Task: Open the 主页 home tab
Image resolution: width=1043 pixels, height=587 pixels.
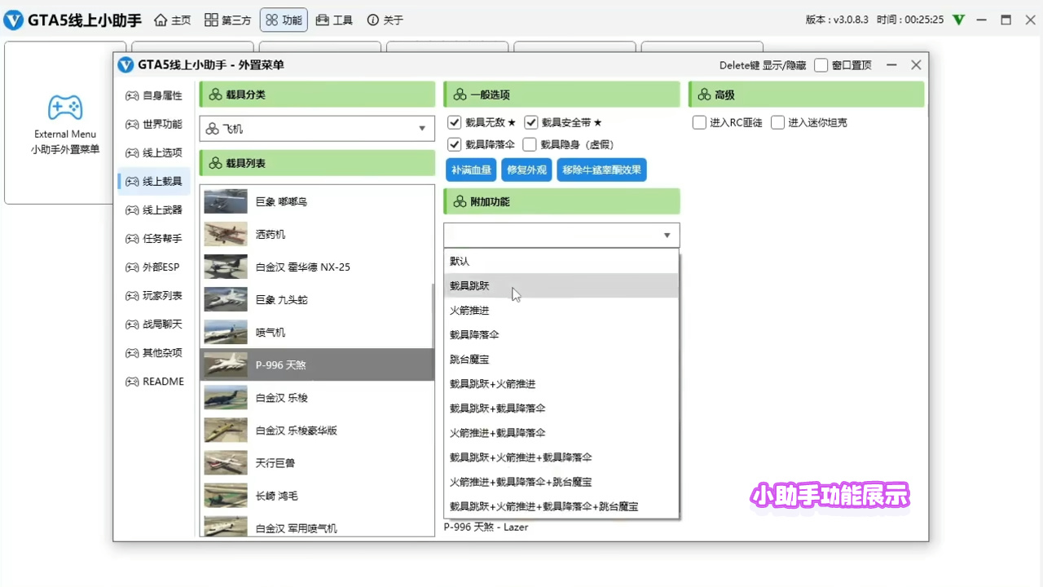Action: click(172, 20)
